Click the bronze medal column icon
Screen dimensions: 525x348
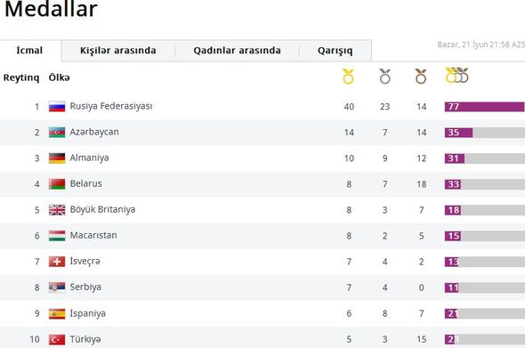pyautogui.click(x=421, y=76)
